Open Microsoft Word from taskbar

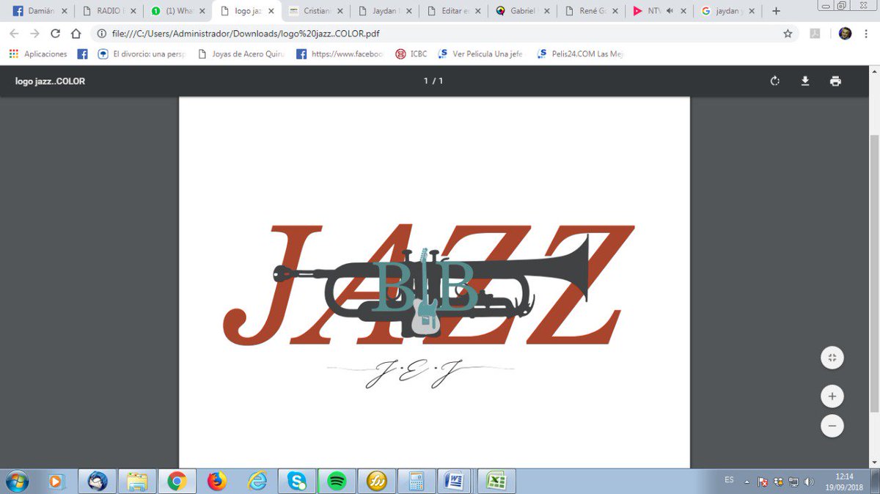pos(456,482)
